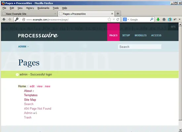The width and height of the screenshot is (182, 132).
Task: Select the Search page in tree
Action: click(x=29, y=104)
